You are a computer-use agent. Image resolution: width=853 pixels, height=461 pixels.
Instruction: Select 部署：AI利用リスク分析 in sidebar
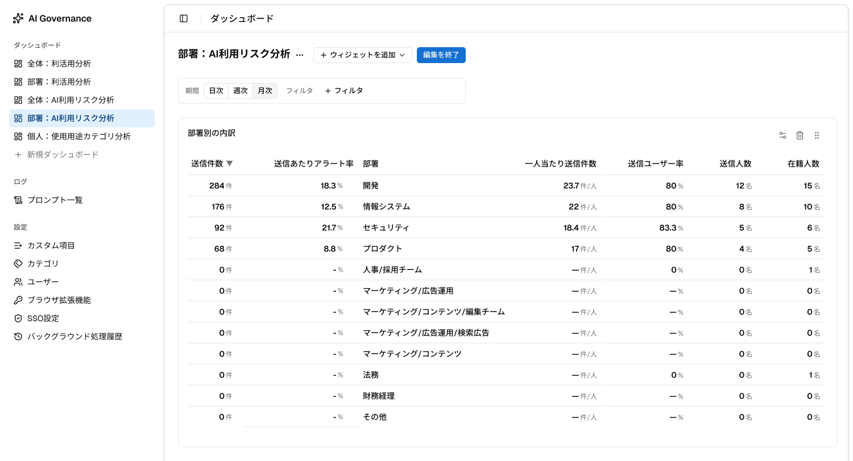tap(82, 118)
